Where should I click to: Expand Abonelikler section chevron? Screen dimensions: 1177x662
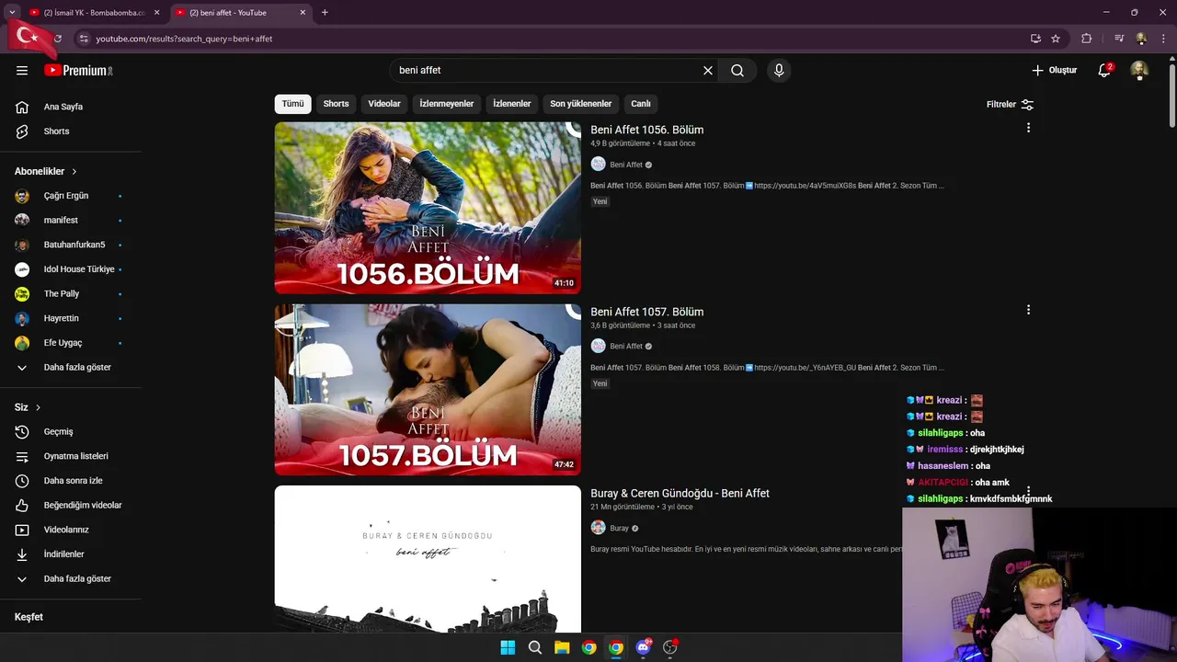74,172
